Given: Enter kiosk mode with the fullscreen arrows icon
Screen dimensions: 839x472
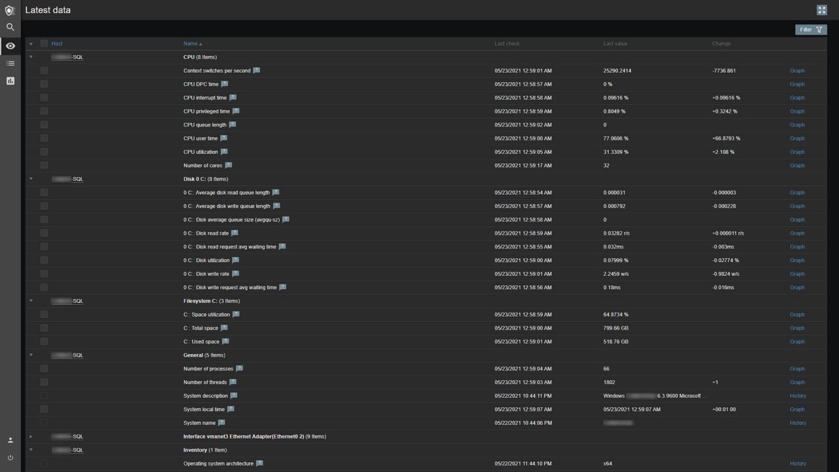Looking at the screenshot, I should tap(822, 10).
